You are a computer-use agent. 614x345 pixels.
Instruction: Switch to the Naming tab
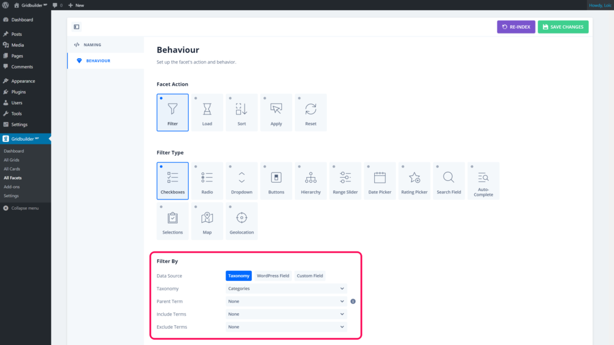(x=106, y=45)
